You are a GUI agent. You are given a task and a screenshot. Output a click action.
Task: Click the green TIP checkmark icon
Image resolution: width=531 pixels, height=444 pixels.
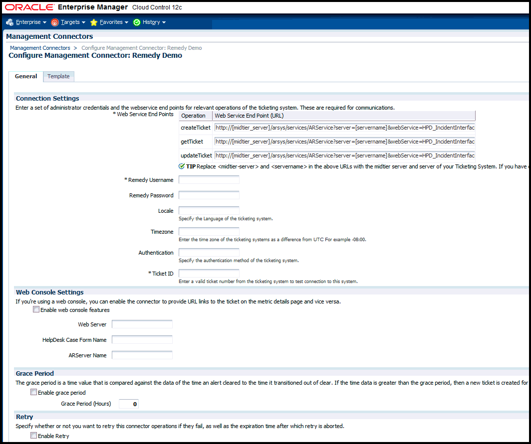click(x=181, y=166)
